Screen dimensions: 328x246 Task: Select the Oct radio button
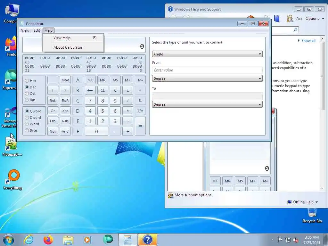pyautogui.click(x=27, y=94)
